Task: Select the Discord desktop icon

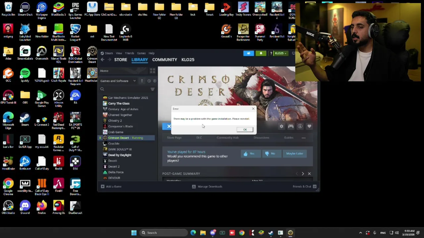Action: pos(25,208)
